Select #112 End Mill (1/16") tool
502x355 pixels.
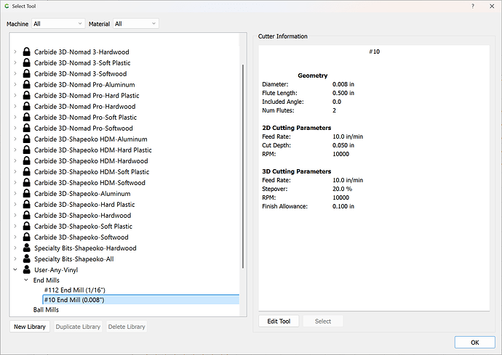pos(75,290)
